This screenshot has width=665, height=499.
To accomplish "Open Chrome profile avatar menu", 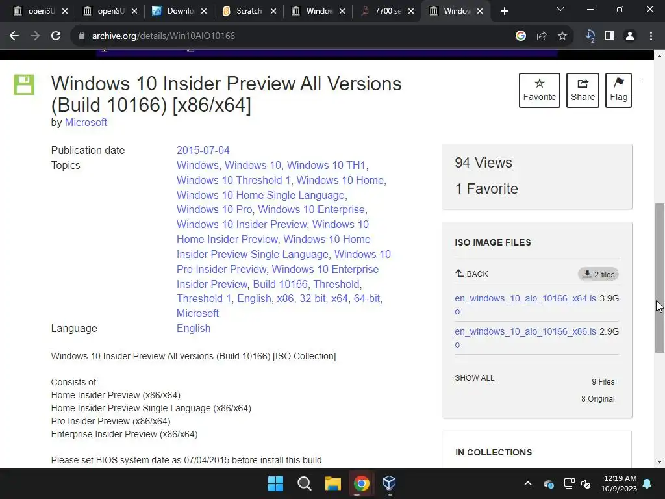I will coord(630,36).
